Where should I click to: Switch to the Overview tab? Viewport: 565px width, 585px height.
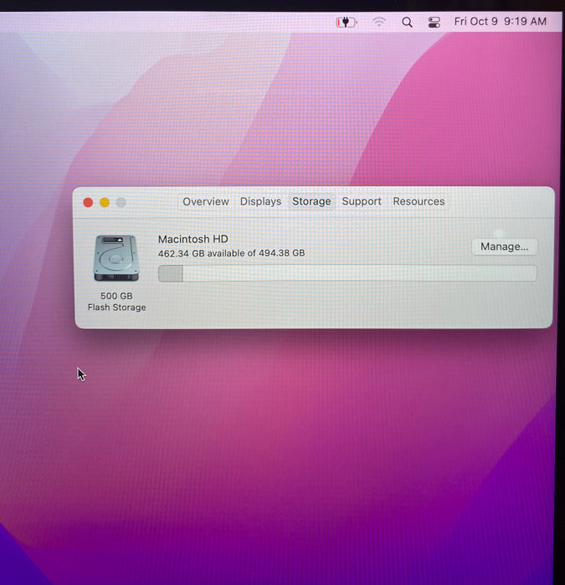pyautogui.click(x=206, y=201)
